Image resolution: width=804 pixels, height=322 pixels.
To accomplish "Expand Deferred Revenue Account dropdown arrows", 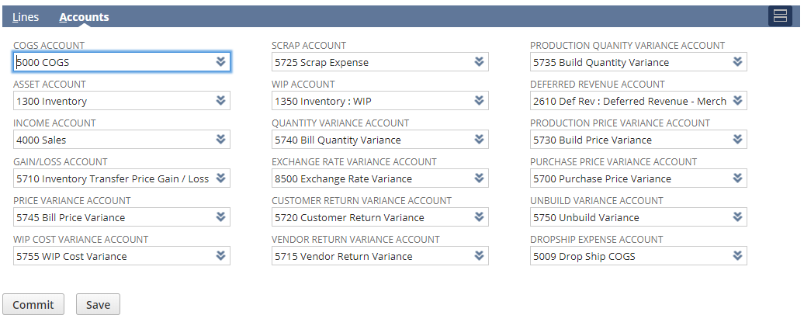I will 737,101.
